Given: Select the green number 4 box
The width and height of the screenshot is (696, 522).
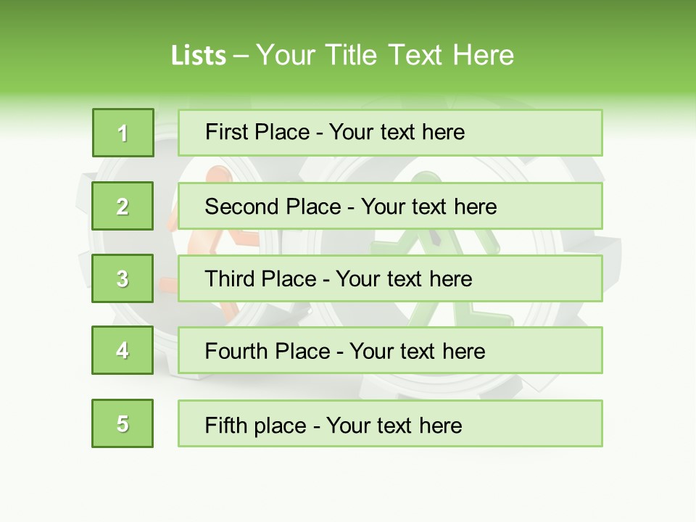Looking at the screenshot, I should [x=123, y=350].
